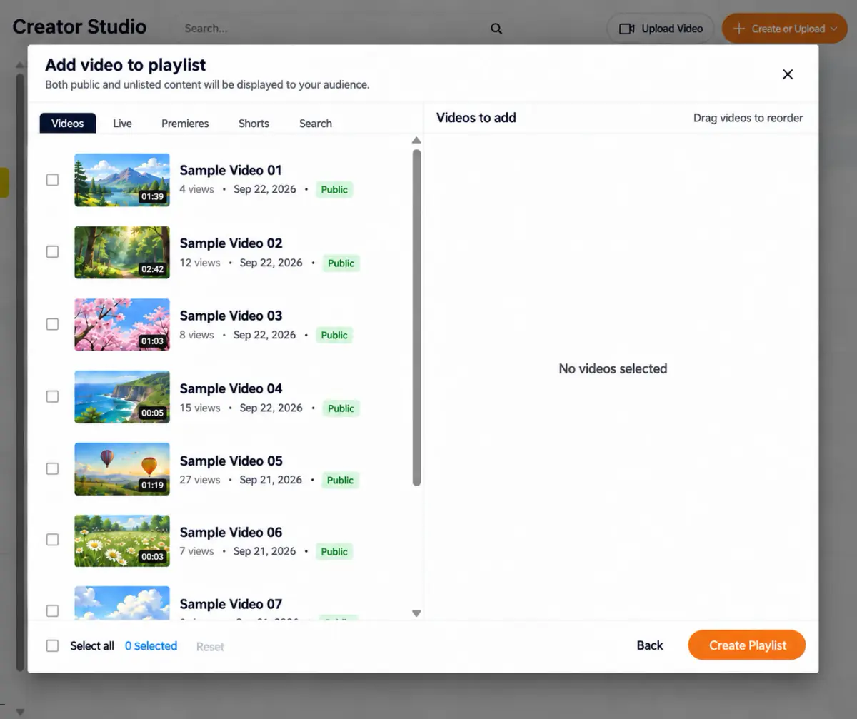Click the Creator Studio logo text
Viewport: 857px width, 719px height.
[79, 27]
